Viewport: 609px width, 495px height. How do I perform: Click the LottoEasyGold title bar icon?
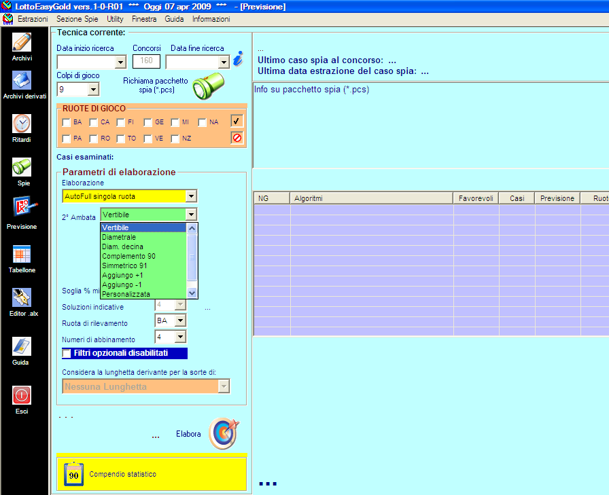[6, 6]
